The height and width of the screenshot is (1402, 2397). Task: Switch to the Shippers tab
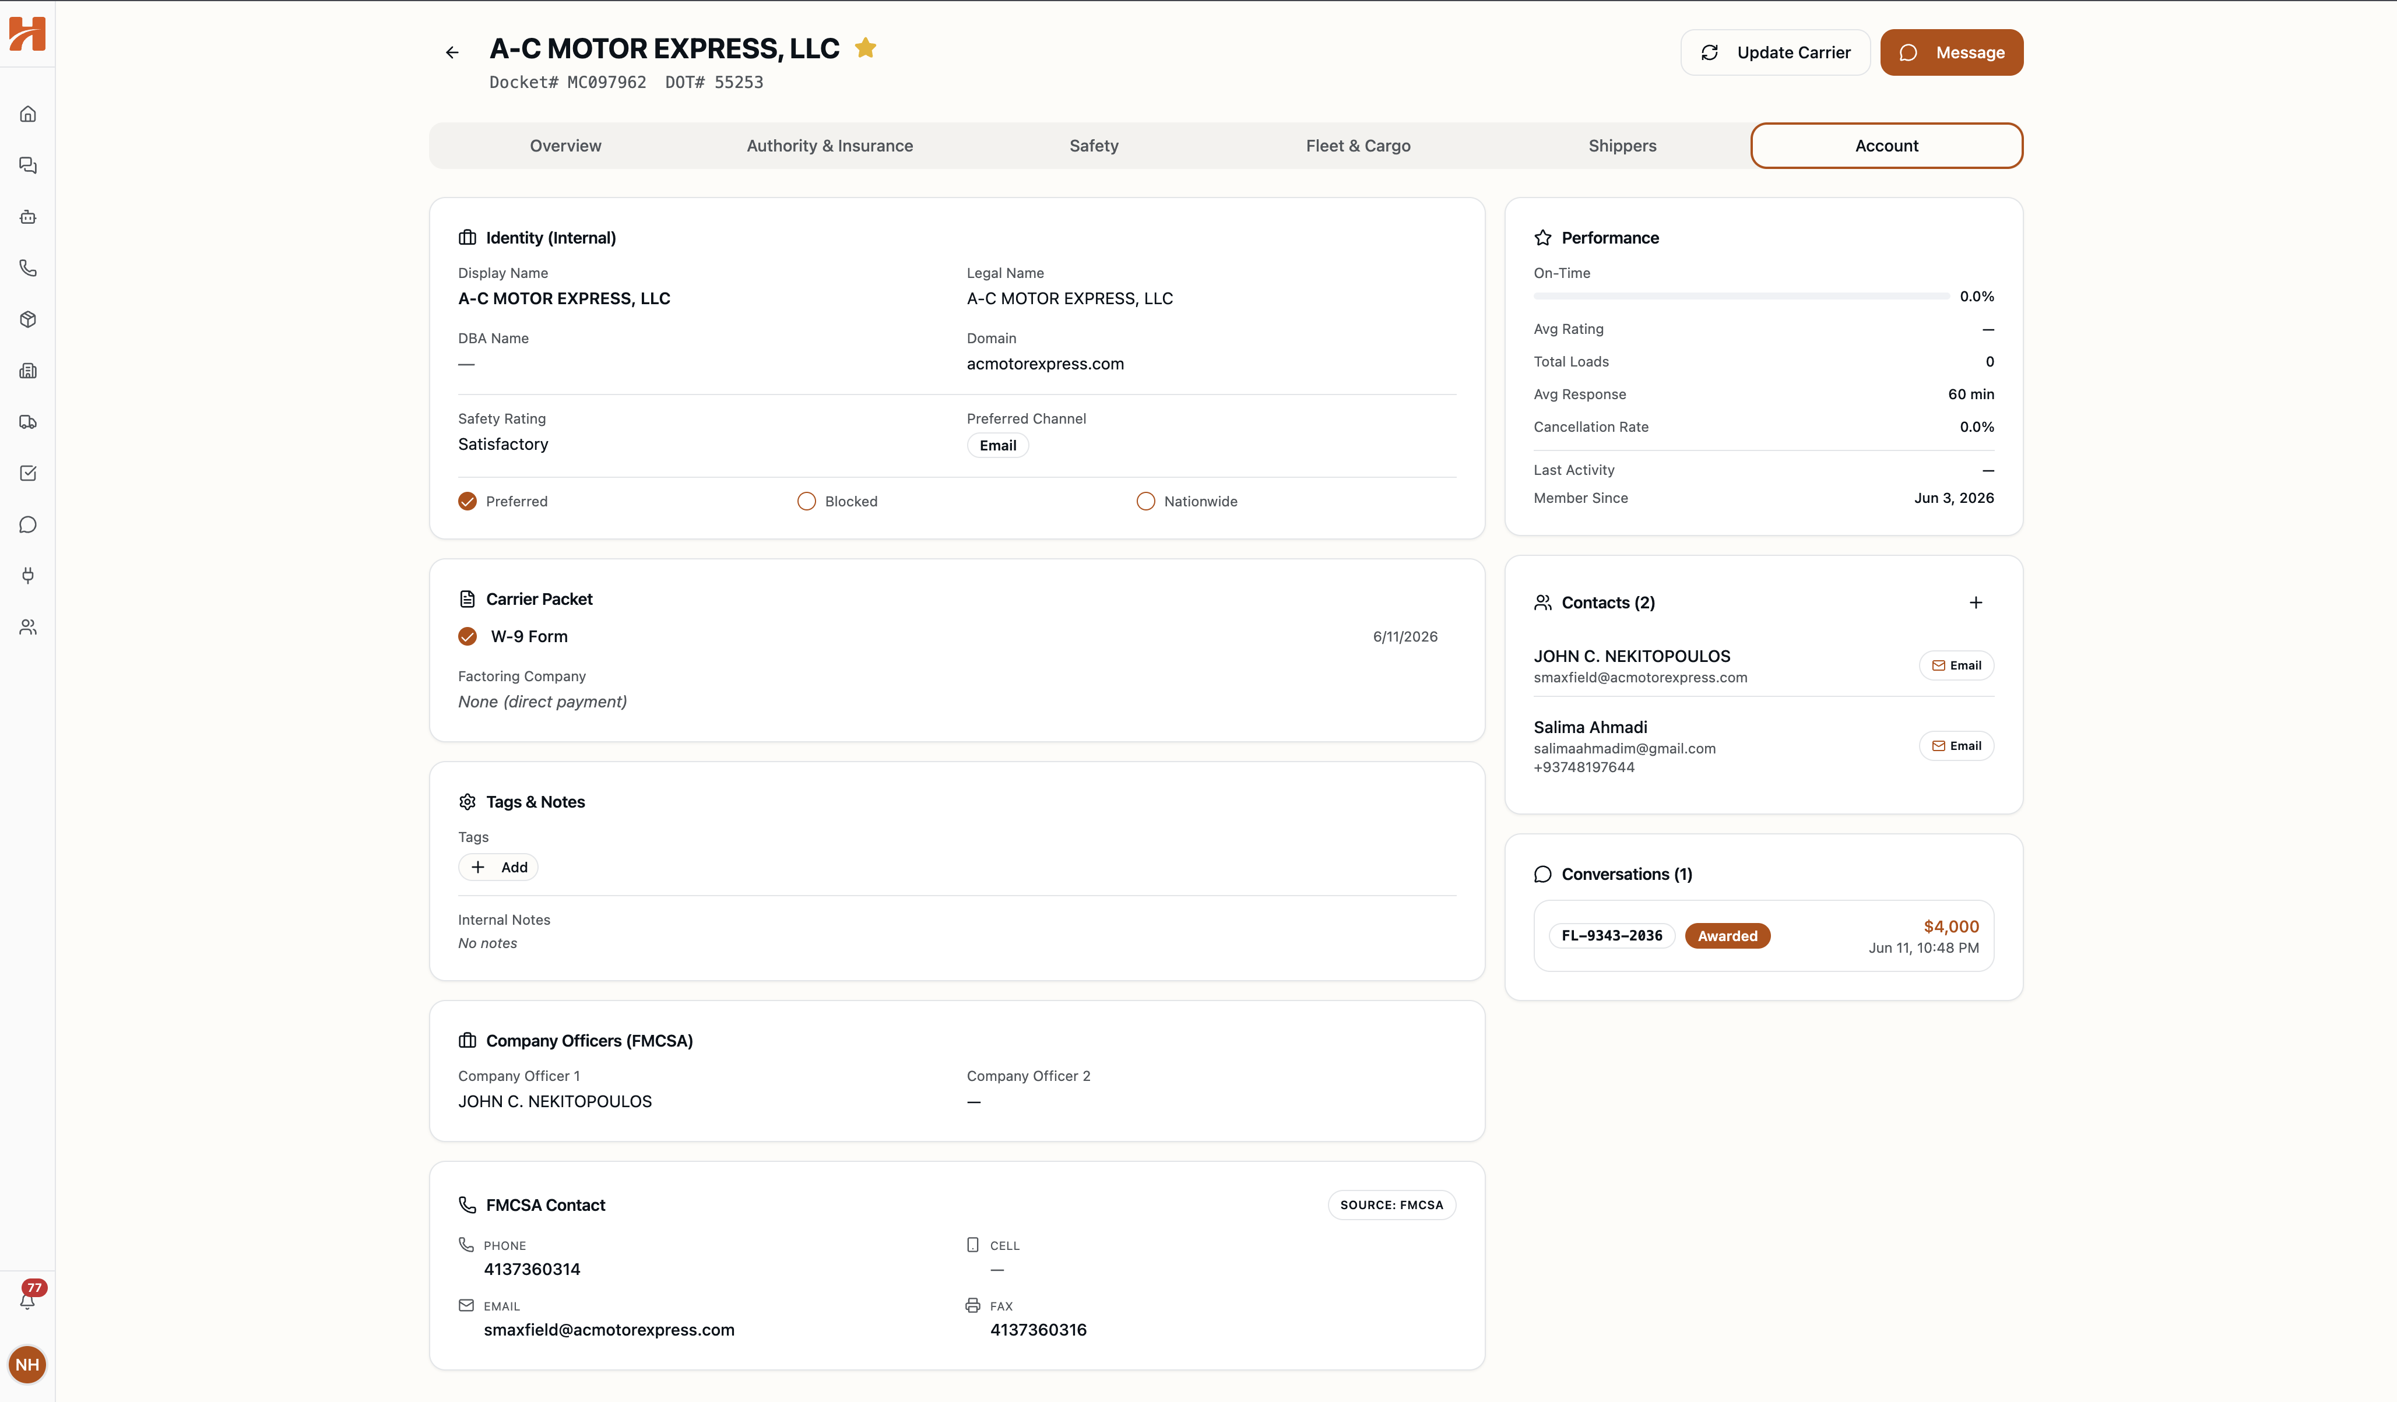coord(1623,146)
